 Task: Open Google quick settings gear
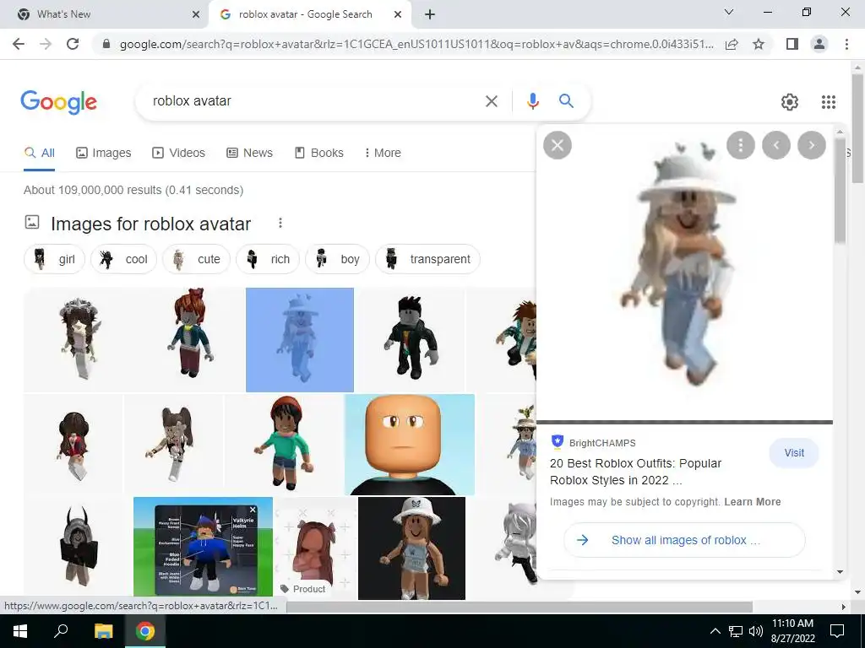tap(790, 102)
